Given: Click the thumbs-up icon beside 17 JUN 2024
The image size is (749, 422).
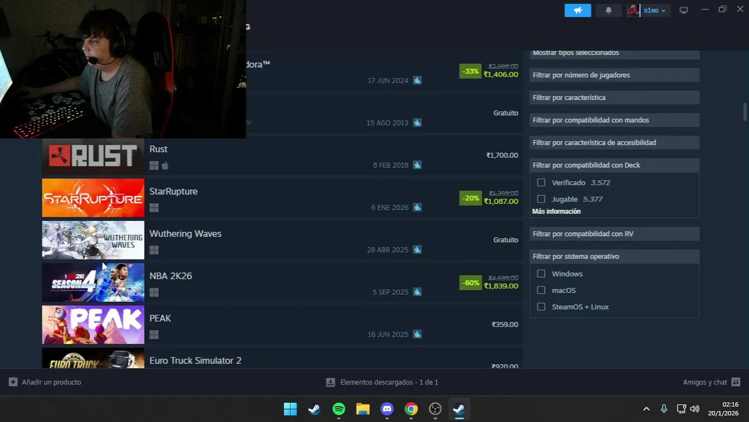Looking at the screenshot, I should pyautogui.click(x=417, y=80).
